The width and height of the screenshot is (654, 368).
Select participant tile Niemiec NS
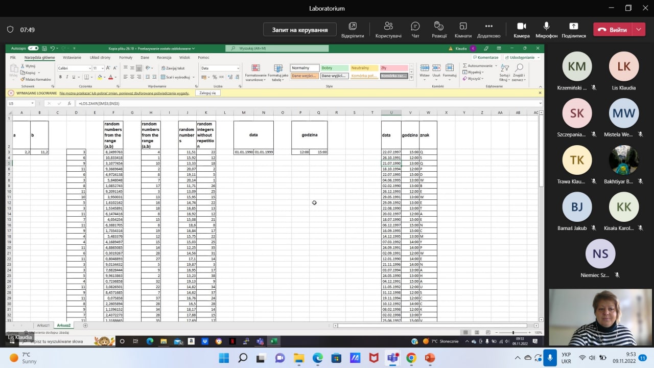(600, 259)
